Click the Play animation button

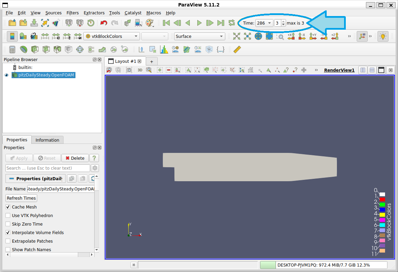(x=199, y=23)
